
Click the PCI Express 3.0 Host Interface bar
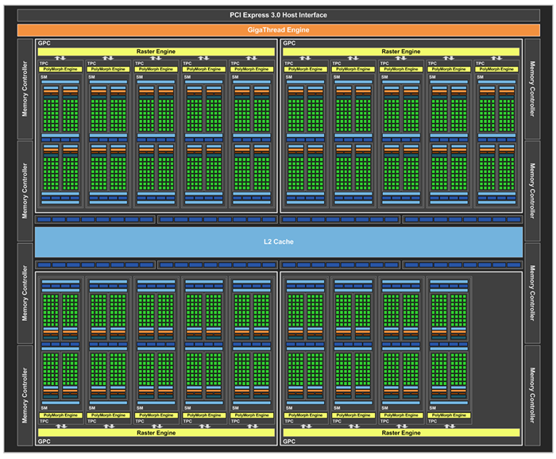278,15
